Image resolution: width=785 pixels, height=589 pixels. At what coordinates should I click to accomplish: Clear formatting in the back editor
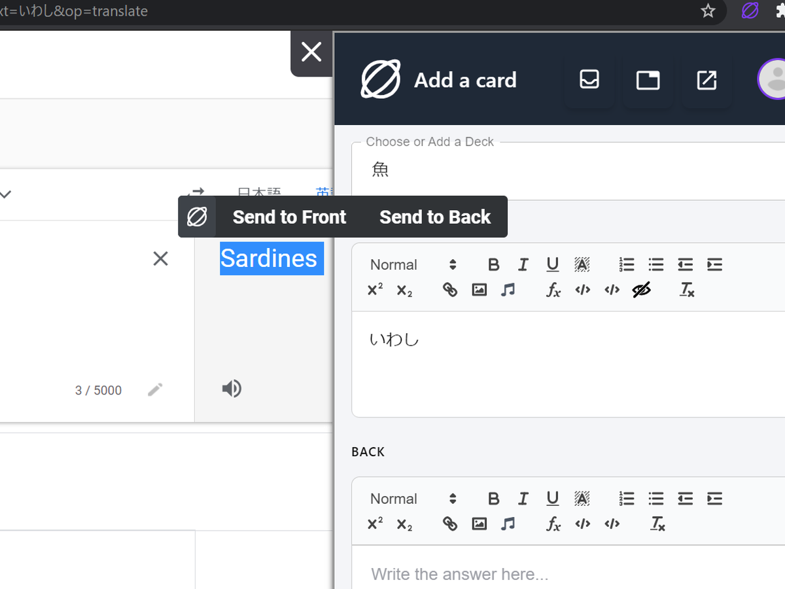tap(657, 524)
